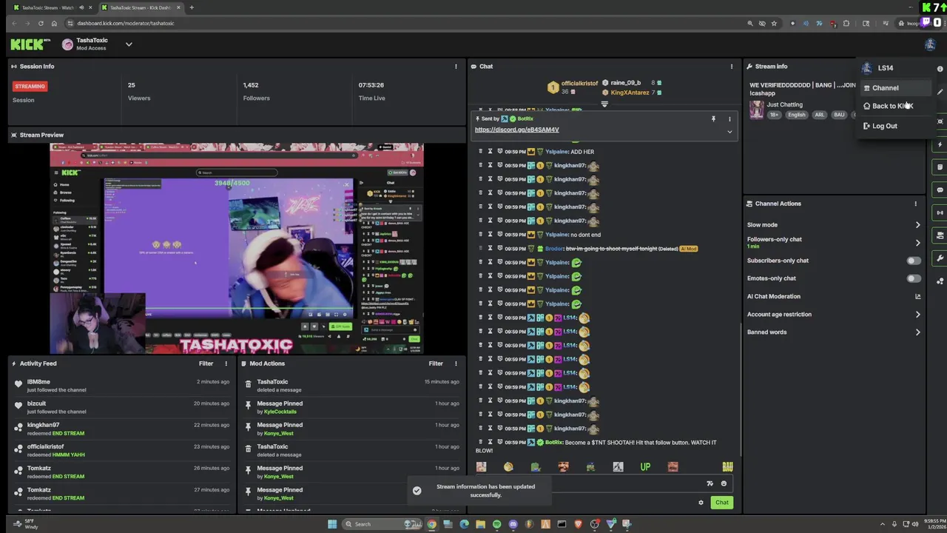The width and height of the screenshot is (947, 533).
Task: Open chat settings gear icon
Action: click(701, 503)
